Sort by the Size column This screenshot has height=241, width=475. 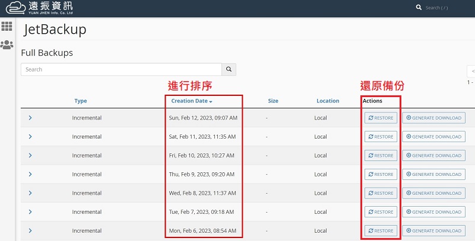tap(273, 101)
